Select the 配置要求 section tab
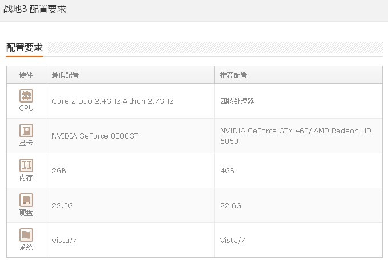Screen dimensions: 388x264 coord(25,47)
